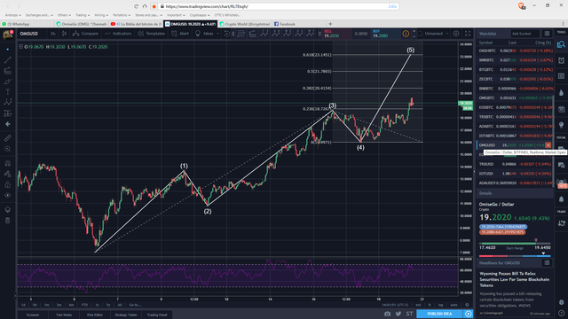Share the chart on Twitter
Screen dimensions: 568x319
[x=398, y=314]
